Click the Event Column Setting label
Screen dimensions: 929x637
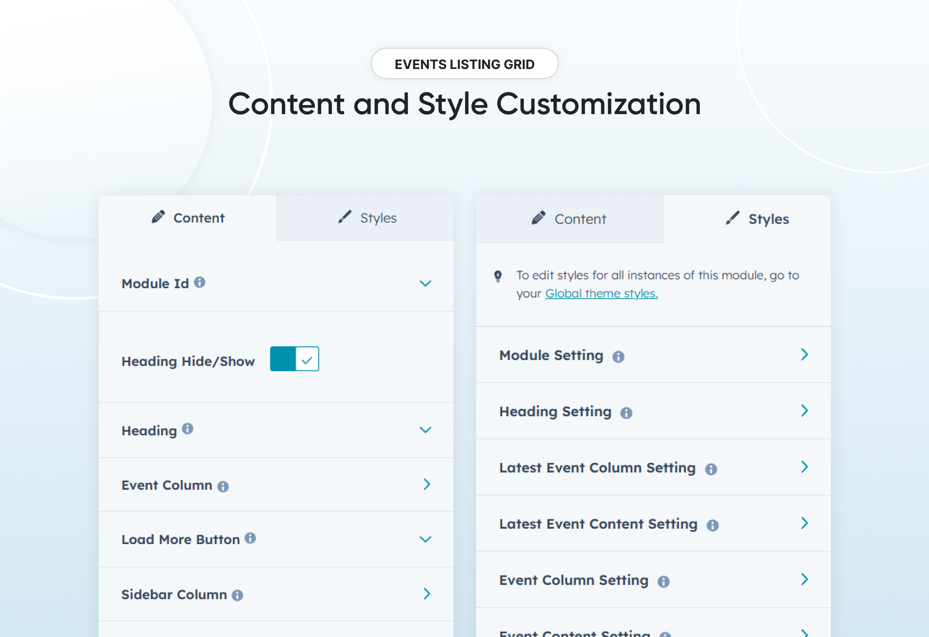(x=574, y=580)
